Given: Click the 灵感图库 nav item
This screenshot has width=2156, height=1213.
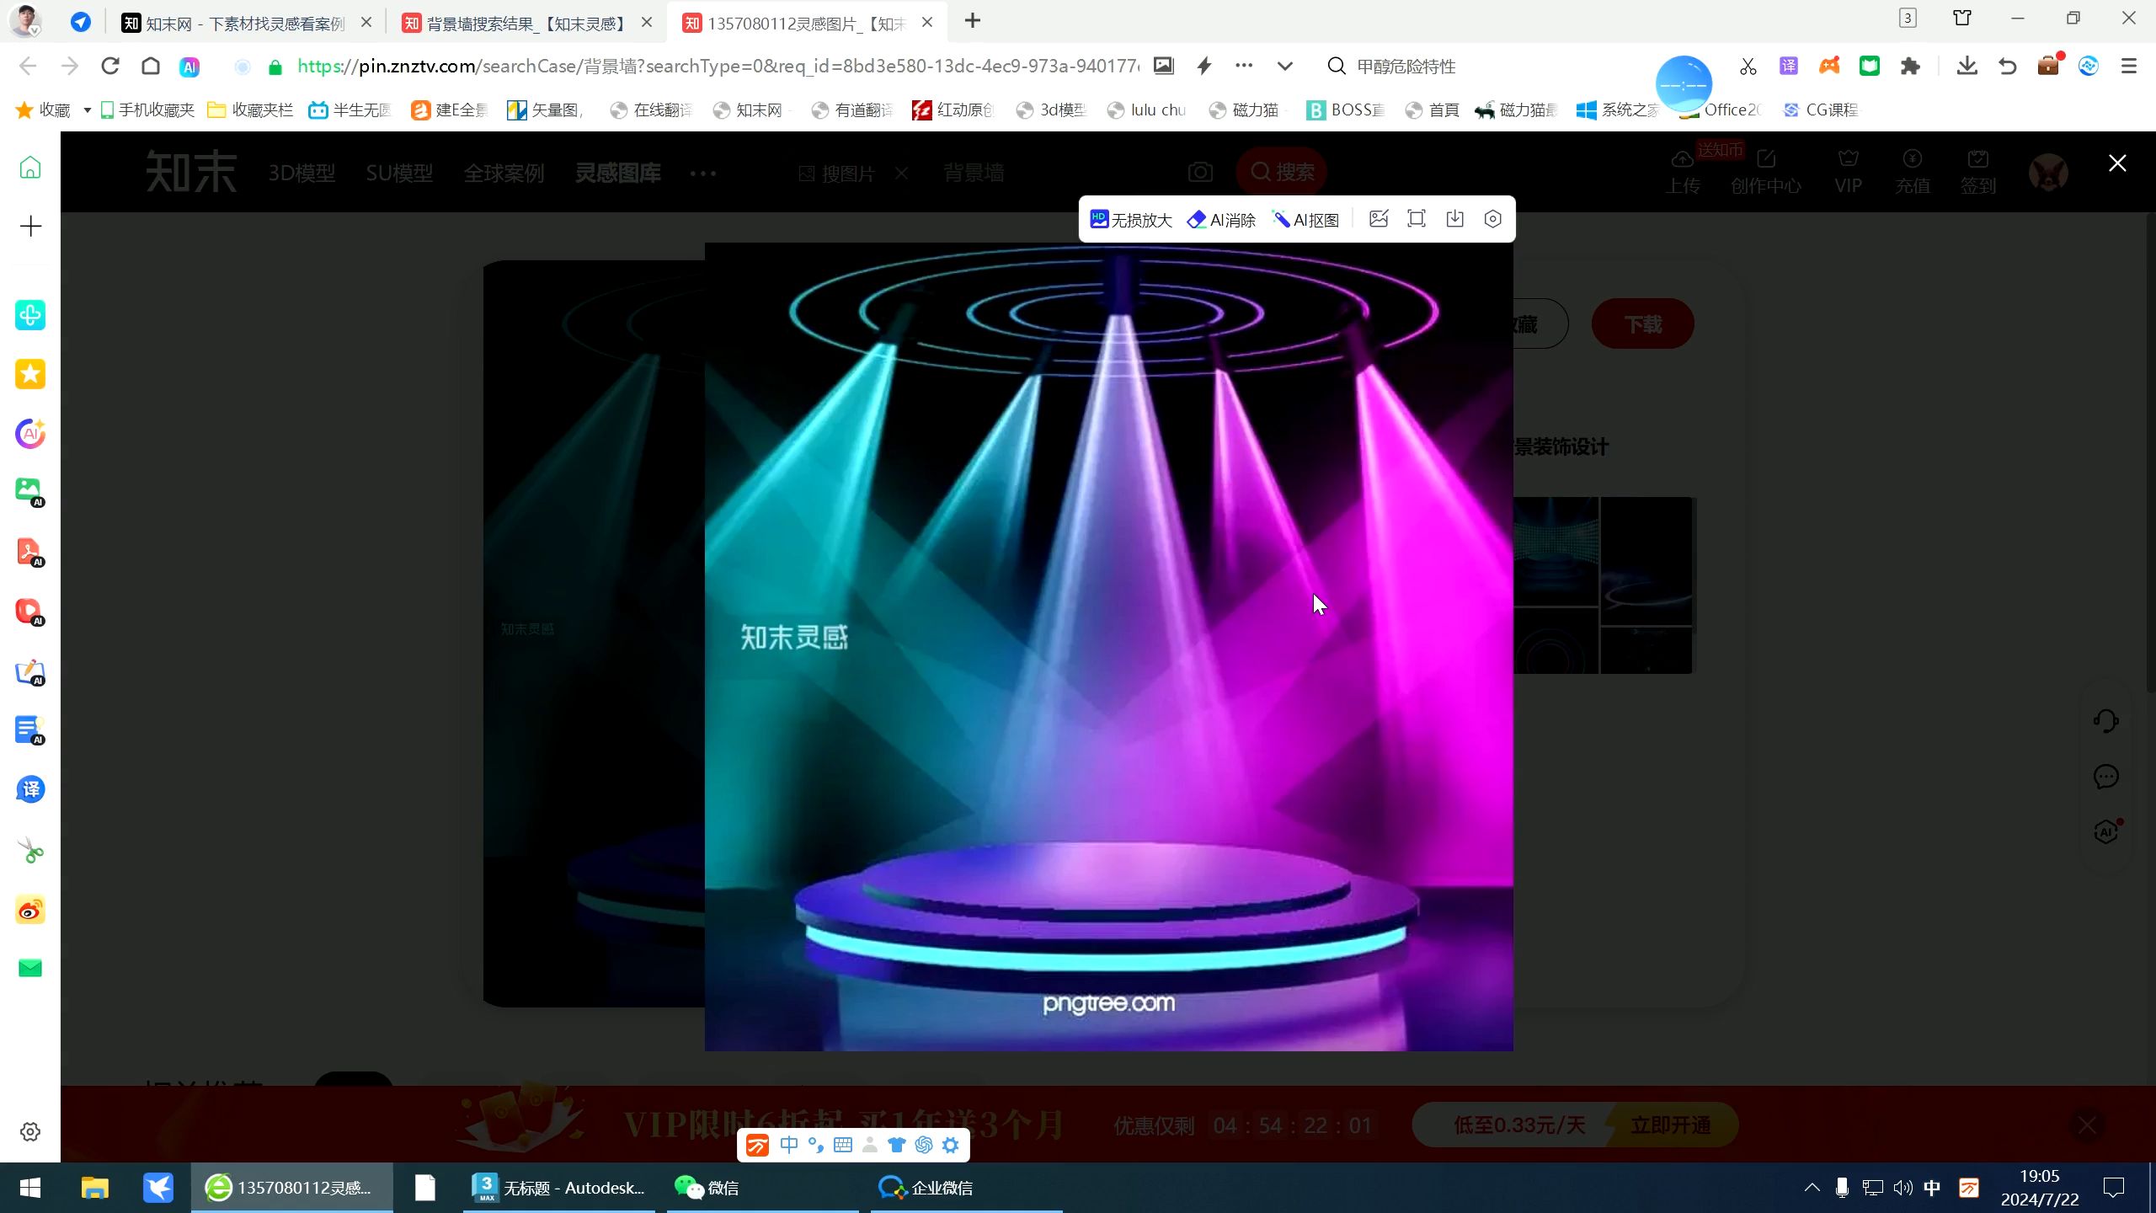Looking at the screenshot, I should point(617,174).
